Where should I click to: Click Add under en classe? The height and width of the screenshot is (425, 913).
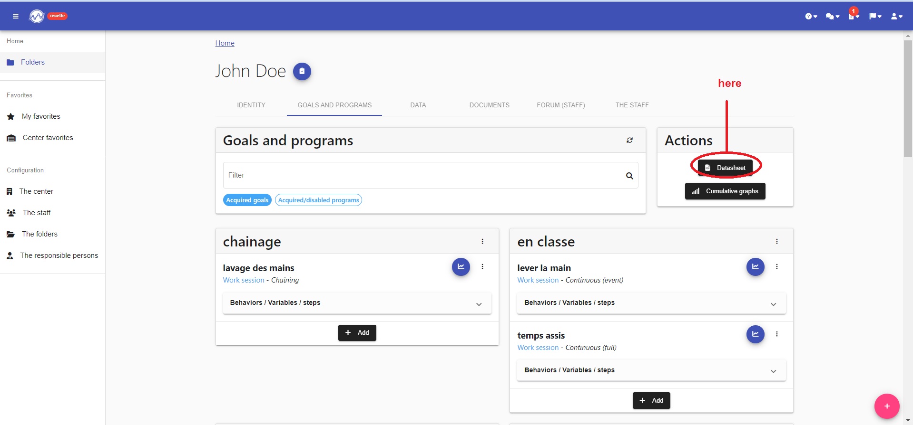pyautogui.click(x=651, y=401)
